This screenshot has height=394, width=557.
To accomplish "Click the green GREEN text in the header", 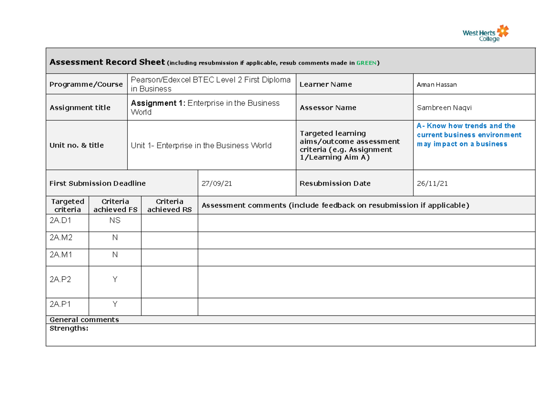I will 366,63.
